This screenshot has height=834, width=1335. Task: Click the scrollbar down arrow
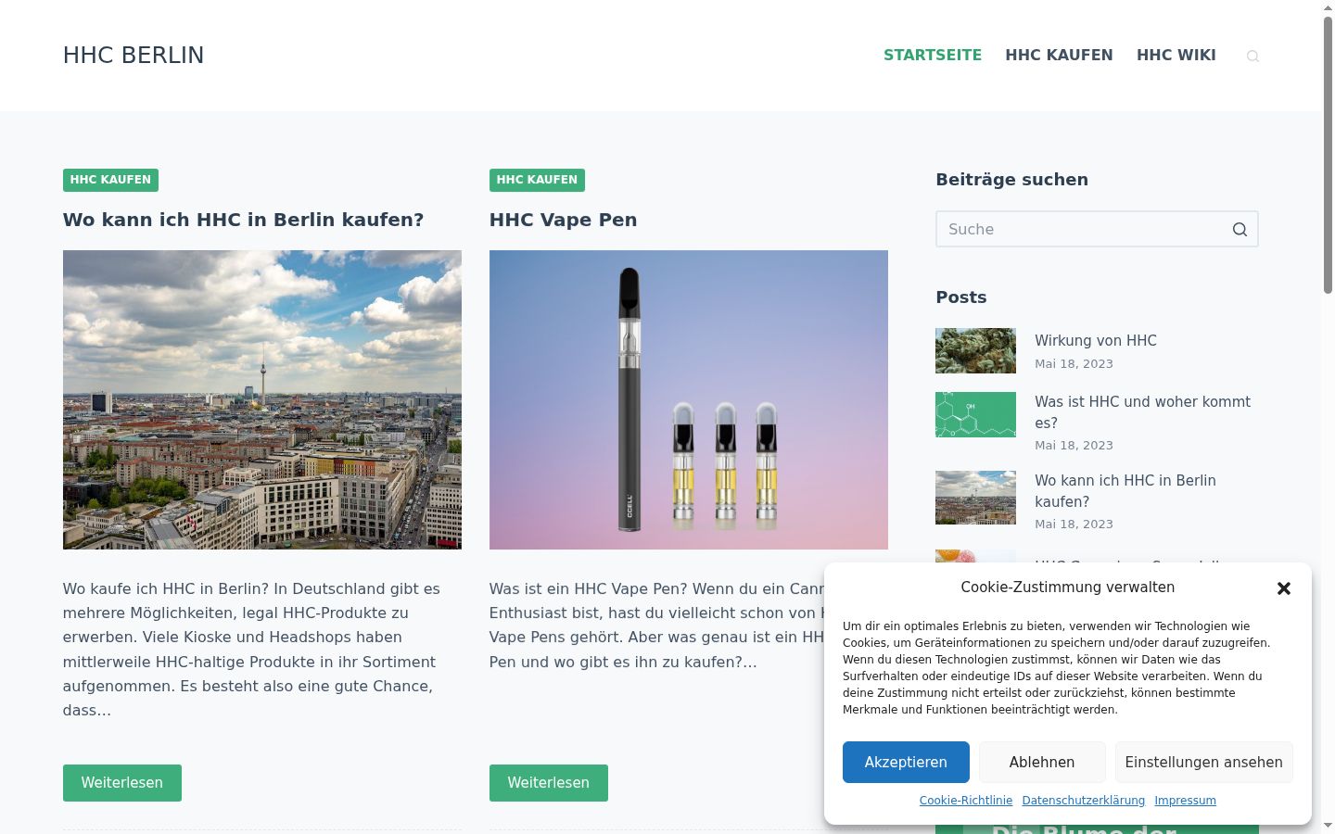pos(1328,826)
